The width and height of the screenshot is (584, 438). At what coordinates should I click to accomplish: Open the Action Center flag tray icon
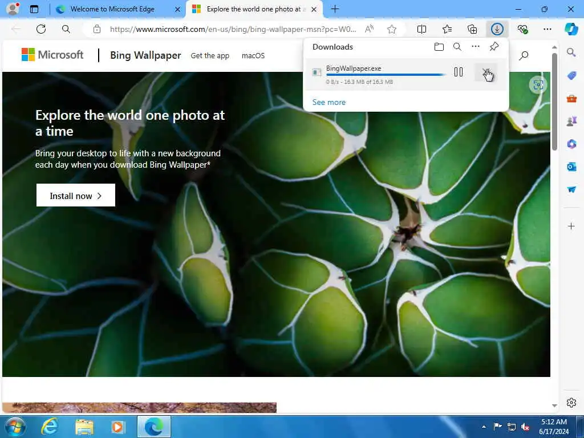(497, 427)
